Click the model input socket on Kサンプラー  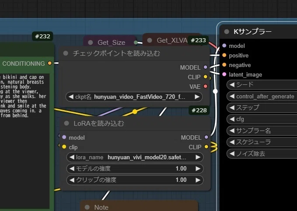click(x=224, y=46)
